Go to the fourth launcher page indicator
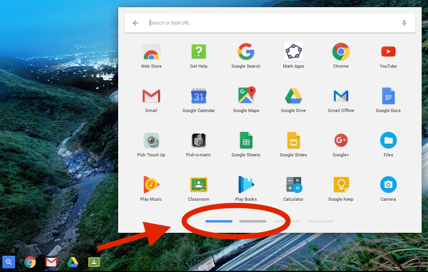The image size is (428, 272). [x=321, y=221]
